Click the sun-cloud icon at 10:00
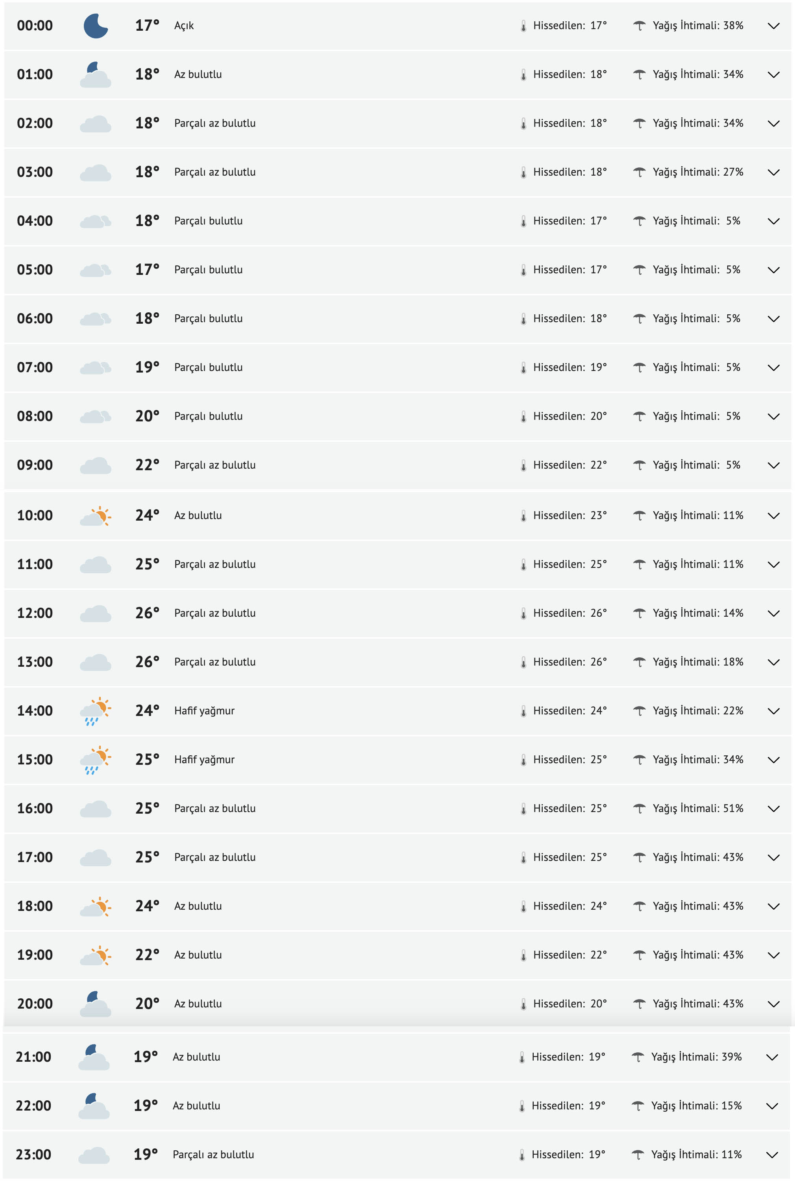 [95, 516]
